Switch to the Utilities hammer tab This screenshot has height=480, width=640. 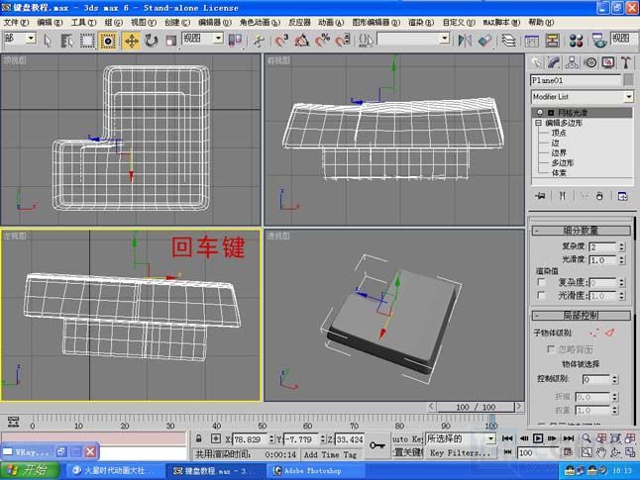(626, 62)
